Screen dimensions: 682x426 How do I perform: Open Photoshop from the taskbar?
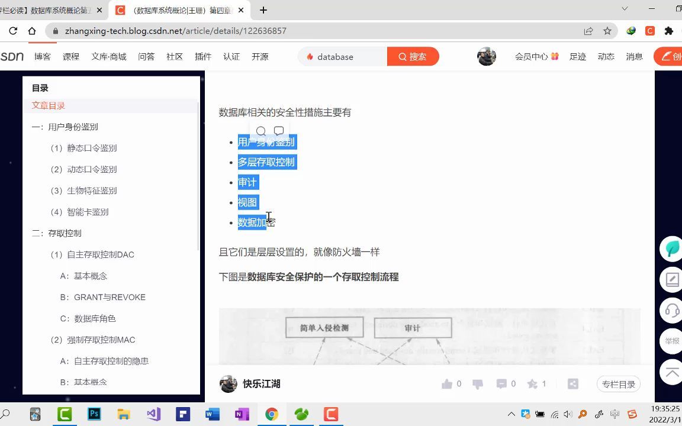pos(94,414)
